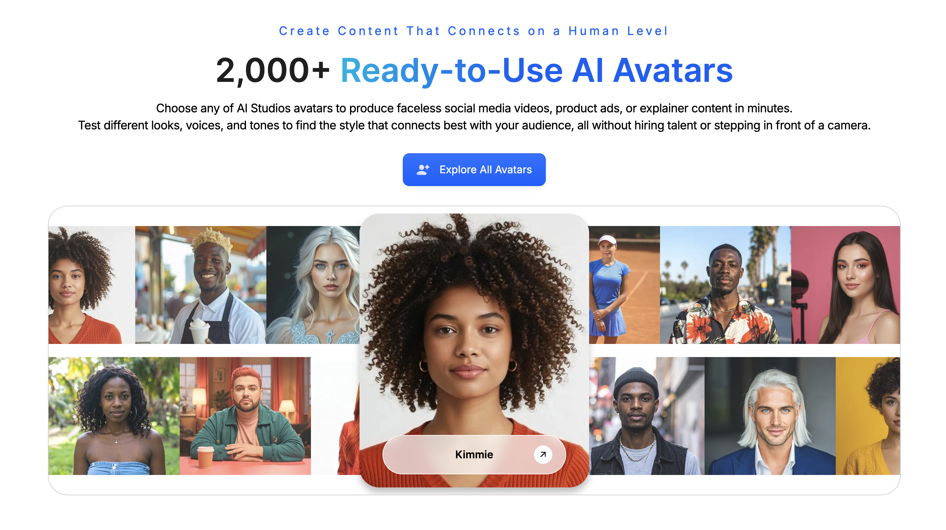Click the avatar sparkle icon in Explore button
This screenshot has height=530, width=946.
click(x=423, y=169)
